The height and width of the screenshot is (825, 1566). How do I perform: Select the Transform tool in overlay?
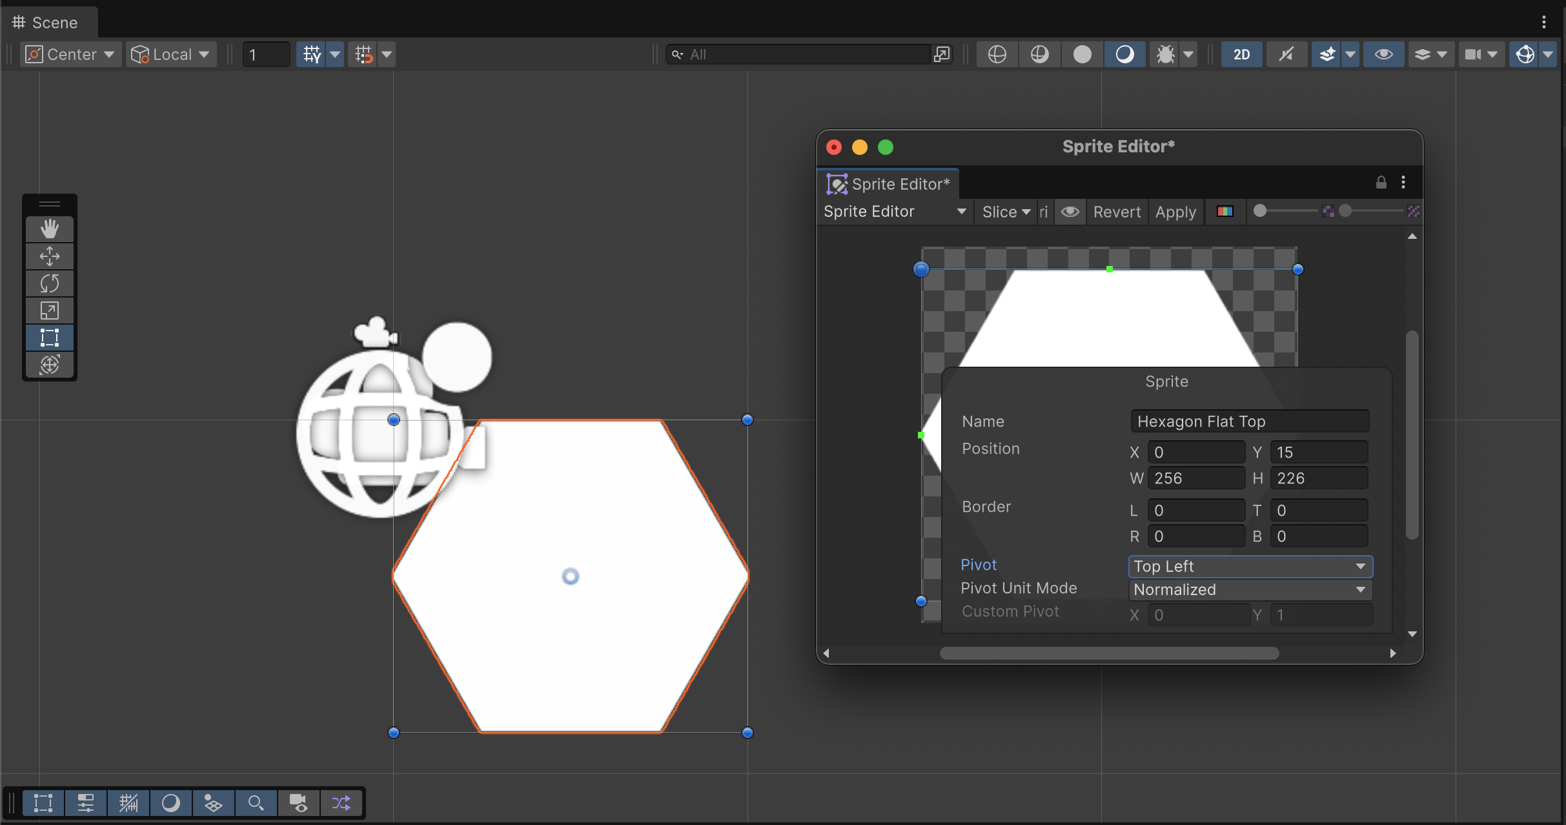tap(50, 365)
